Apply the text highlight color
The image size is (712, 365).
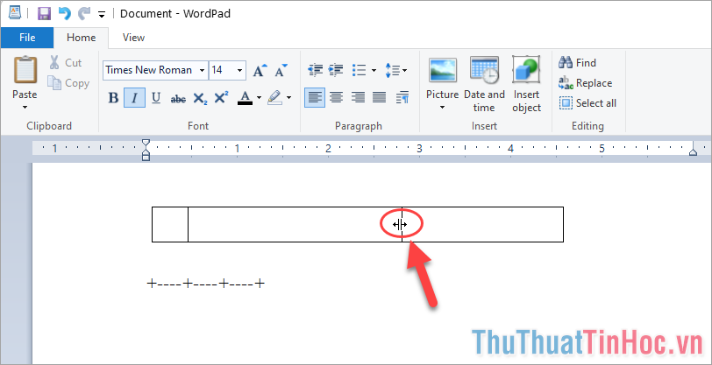274,97
